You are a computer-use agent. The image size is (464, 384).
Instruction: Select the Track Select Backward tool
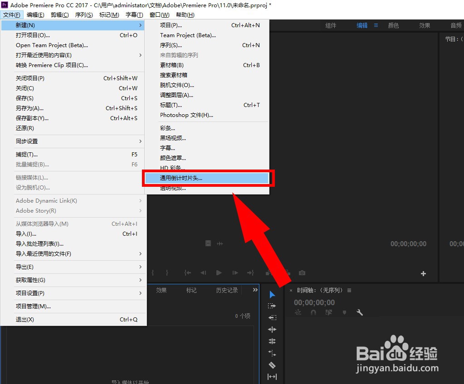[272, 317]
